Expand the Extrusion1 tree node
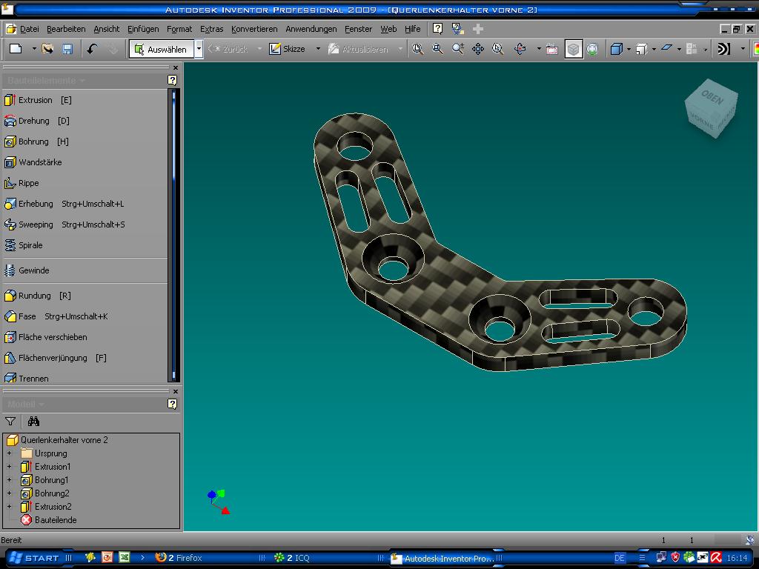Image resolution: width=759 pixels, height=569 pixels. [x=10, y=467]
